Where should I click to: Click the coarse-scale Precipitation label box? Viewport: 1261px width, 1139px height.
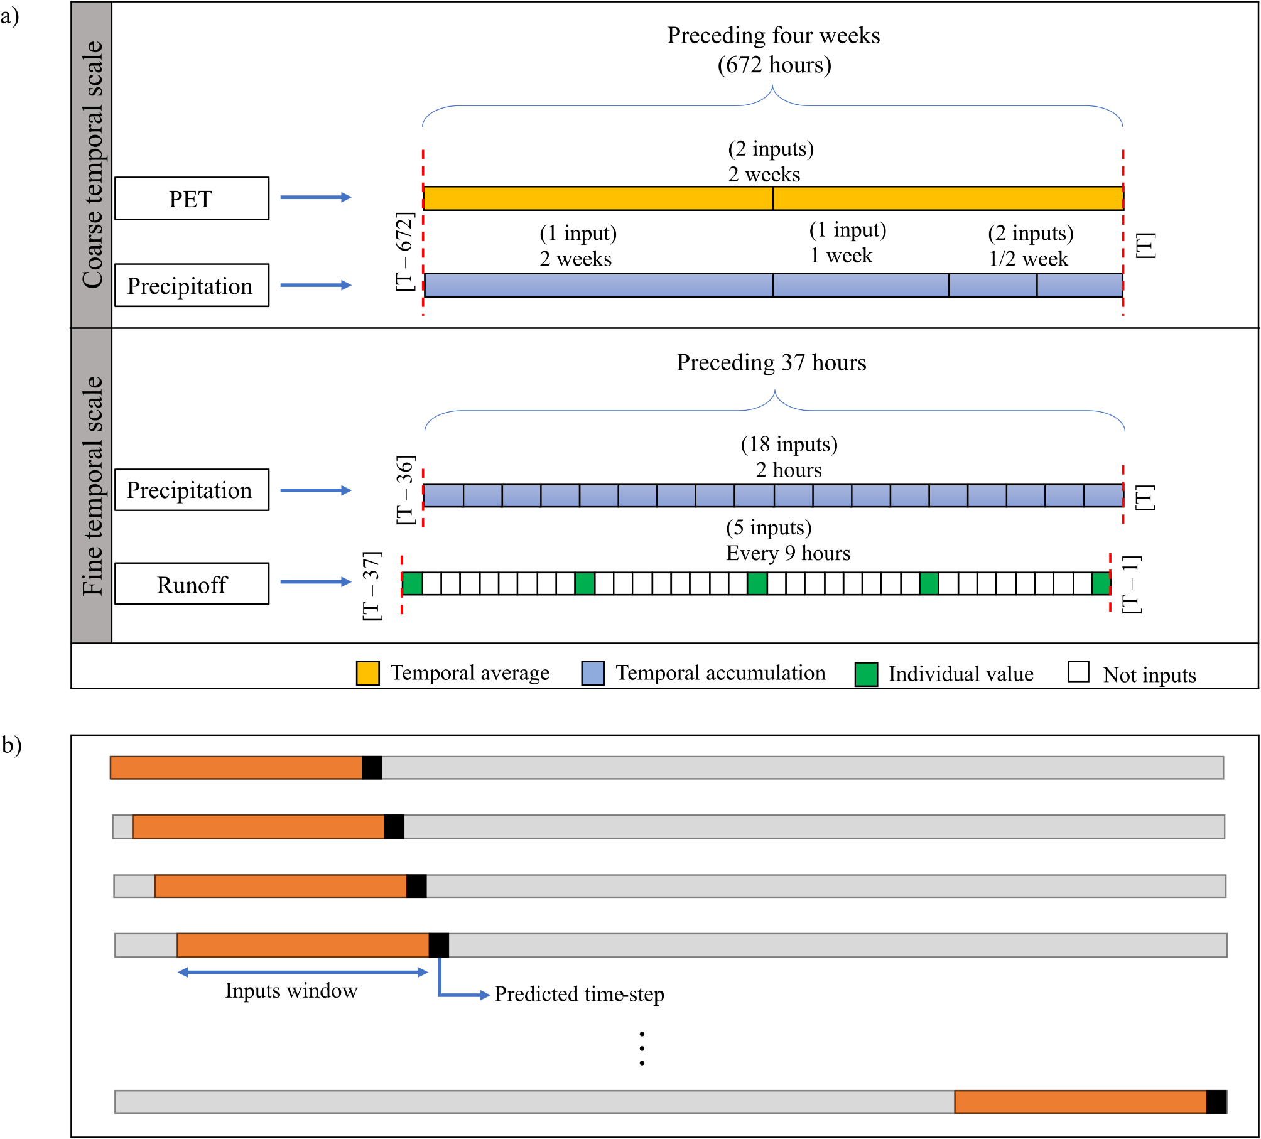(192, 285)
